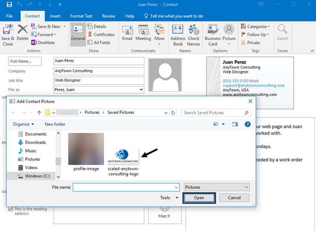Email this contact

click(127, 33)
